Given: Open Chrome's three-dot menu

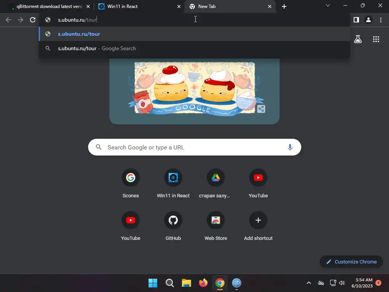Looking at the screenshot, I should (381, 20).
